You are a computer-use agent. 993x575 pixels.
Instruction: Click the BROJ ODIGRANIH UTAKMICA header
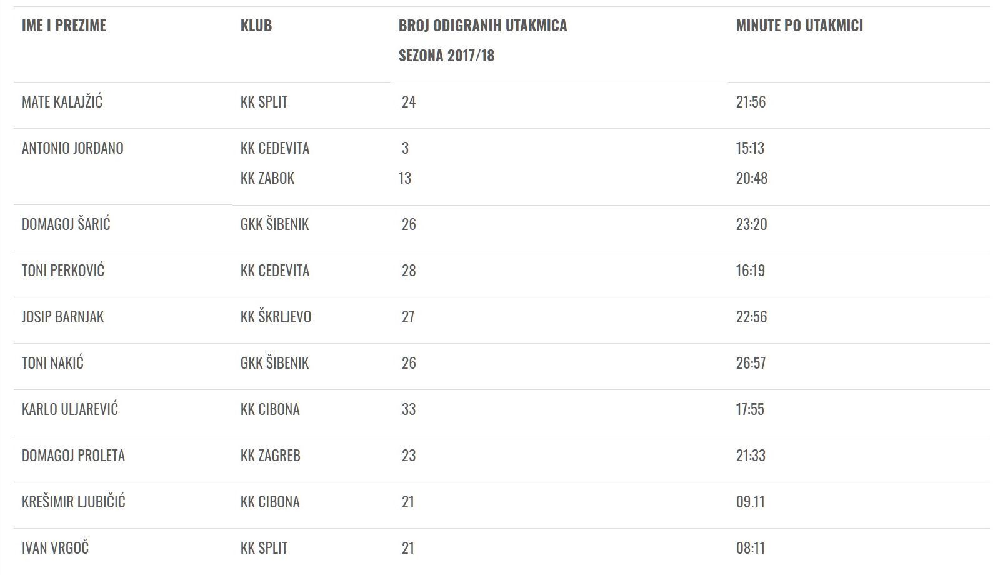[482, 26]
